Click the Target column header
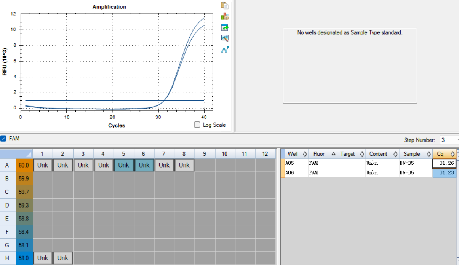This screenshot has height=265, width=459. (351, 154)
